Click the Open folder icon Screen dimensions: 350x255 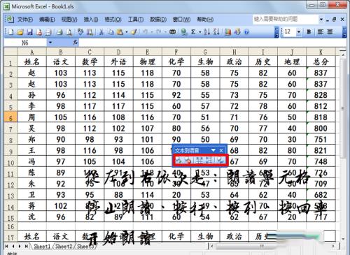click(20, 31)
